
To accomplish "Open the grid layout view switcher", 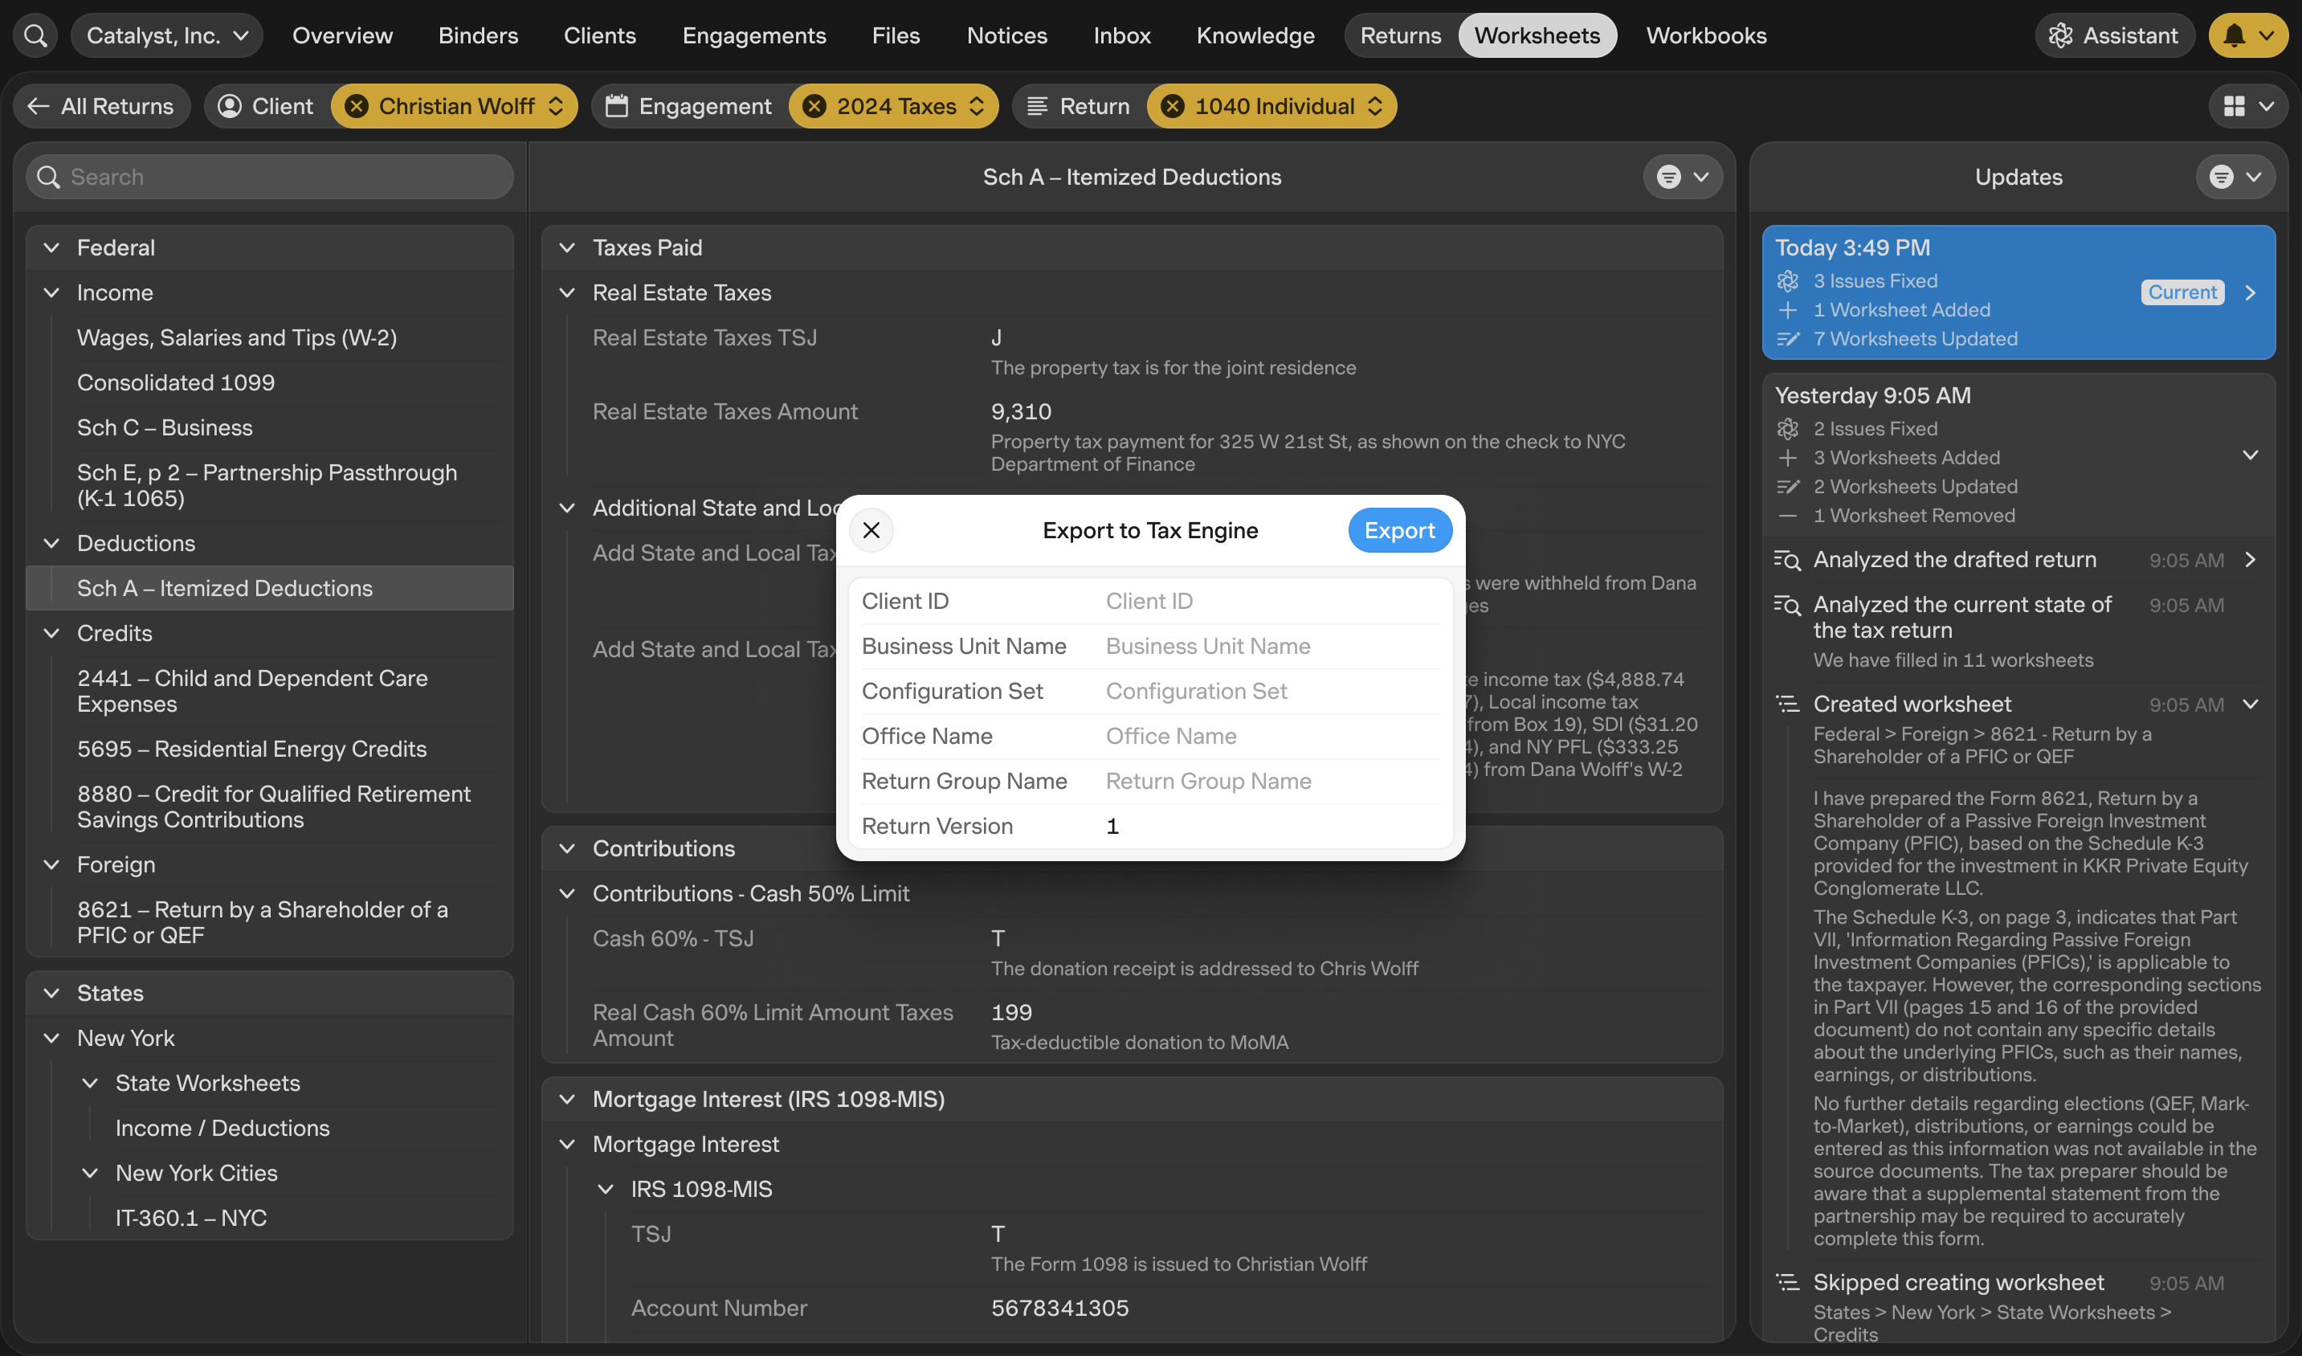I will [2247, 106].
